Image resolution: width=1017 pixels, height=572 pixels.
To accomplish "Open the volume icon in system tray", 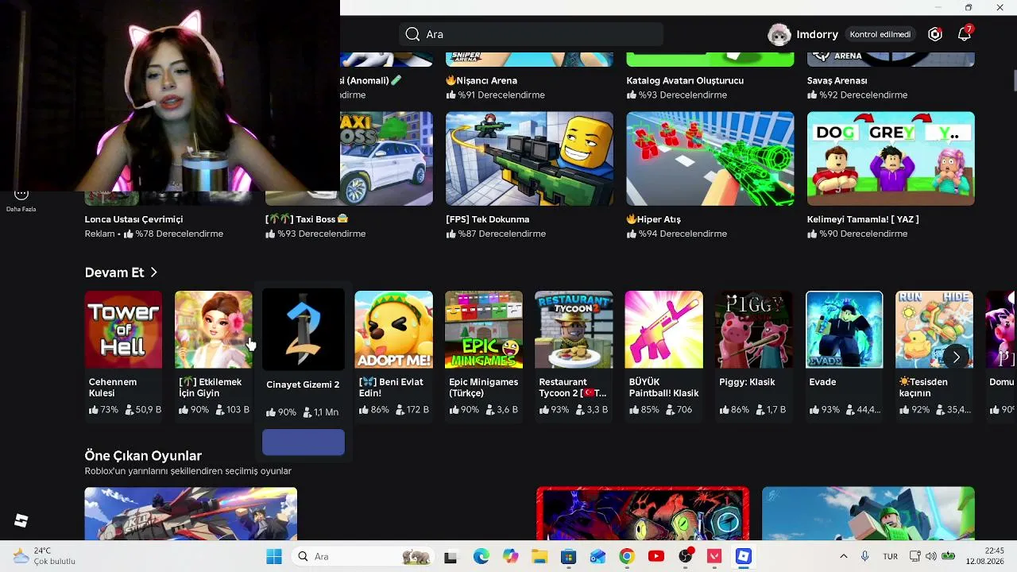I will [931, 556].
